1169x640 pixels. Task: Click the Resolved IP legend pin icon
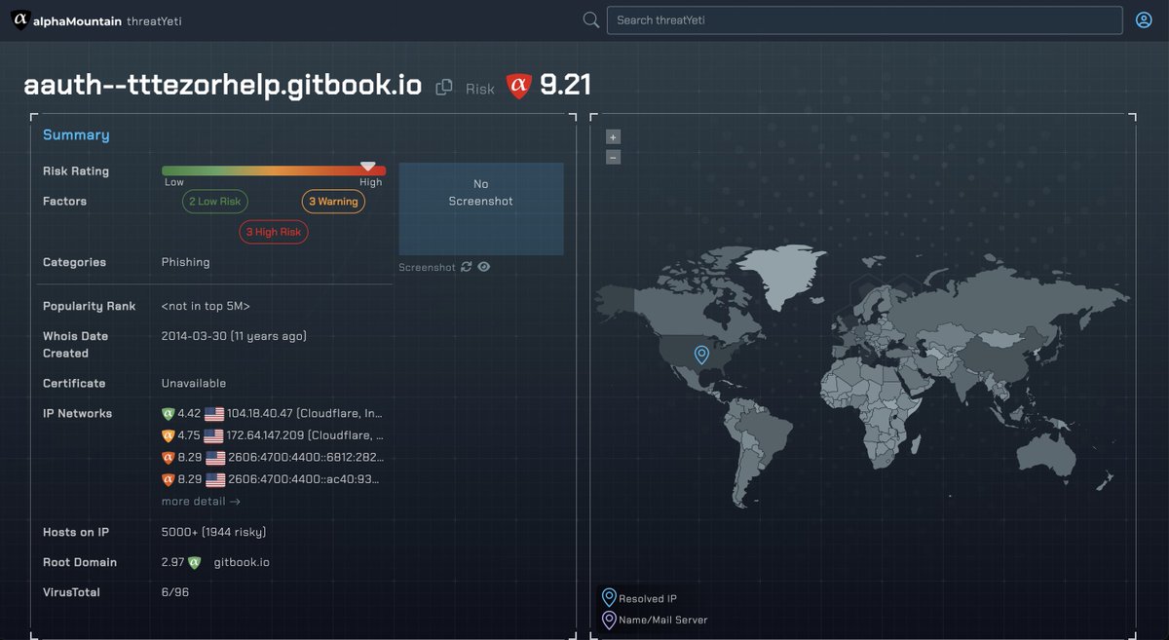(609, 597)
